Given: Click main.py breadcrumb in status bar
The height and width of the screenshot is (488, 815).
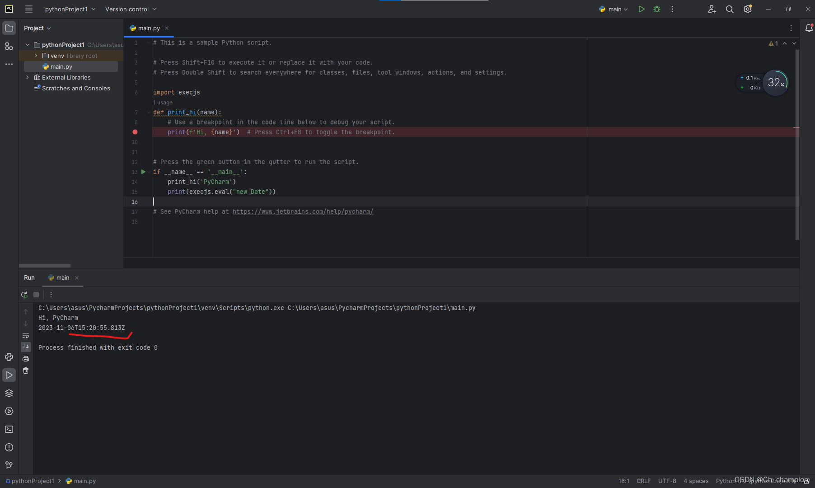Looking at the screenshot, I should (81, 481).
